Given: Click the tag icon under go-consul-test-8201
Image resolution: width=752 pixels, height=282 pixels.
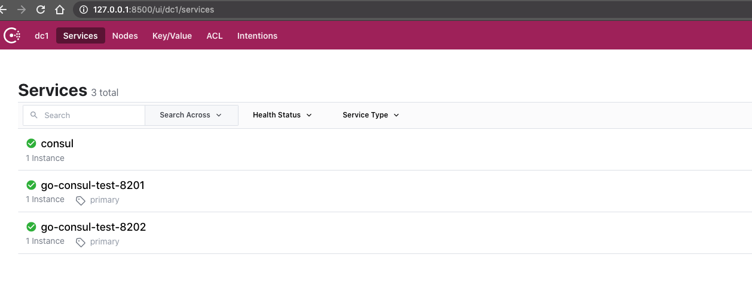Looking at the screenshot, I should [x=81, y=200].
